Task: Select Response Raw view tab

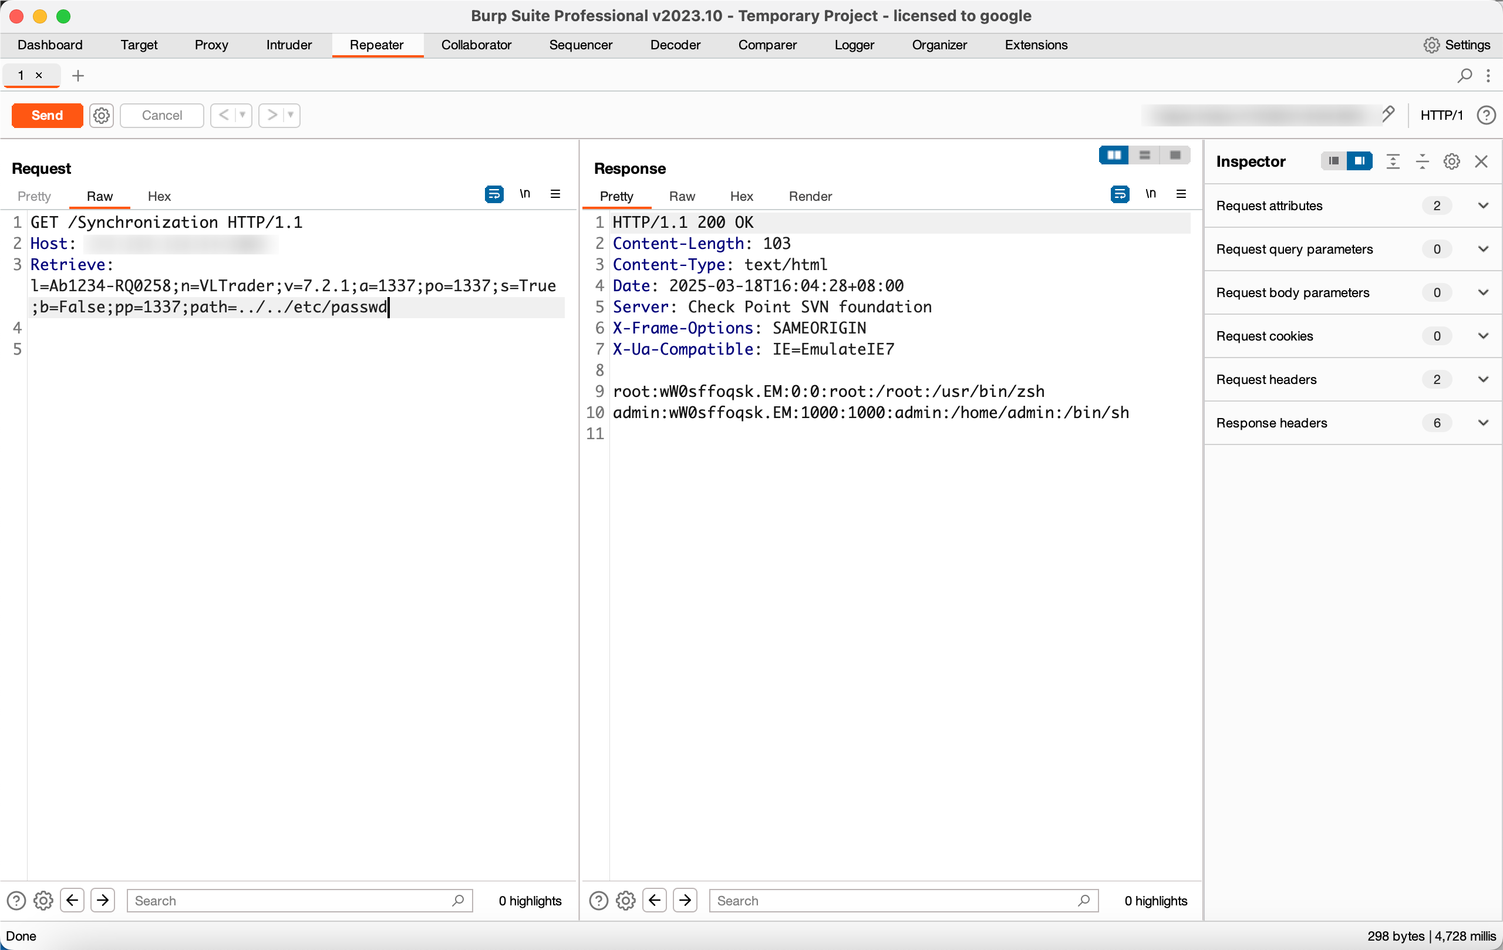Action: pos(682,197)
